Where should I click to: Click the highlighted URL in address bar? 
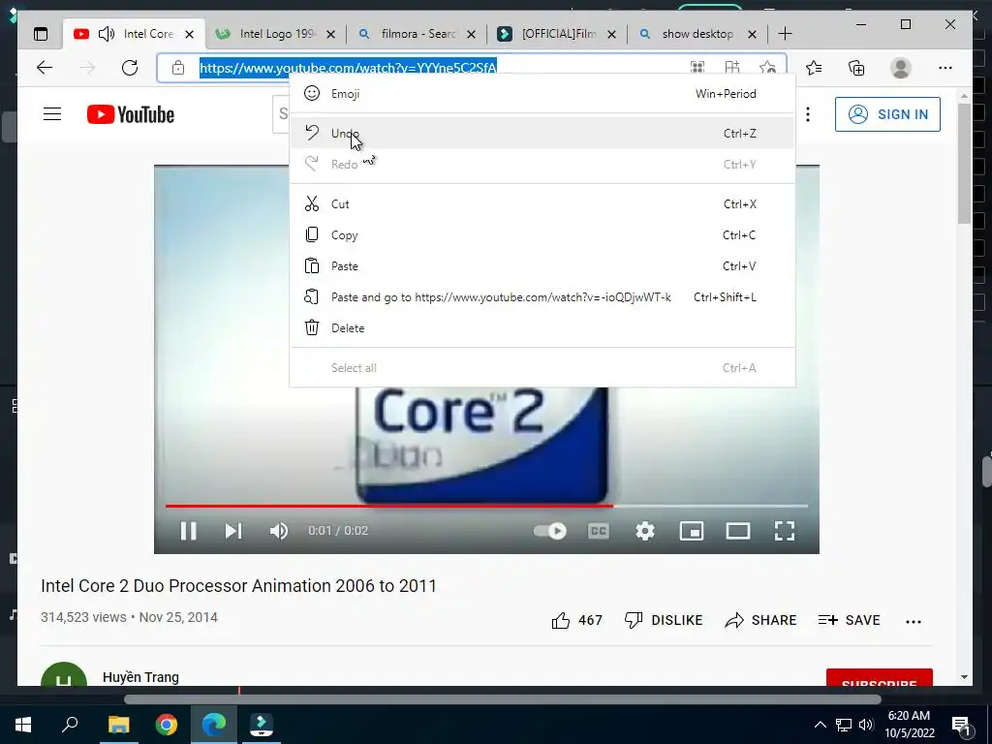pyautogui.click(x=348, y=68)
